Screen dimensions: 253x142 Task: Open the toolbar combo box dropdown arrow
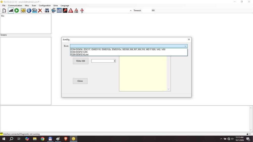click(131, 11)
